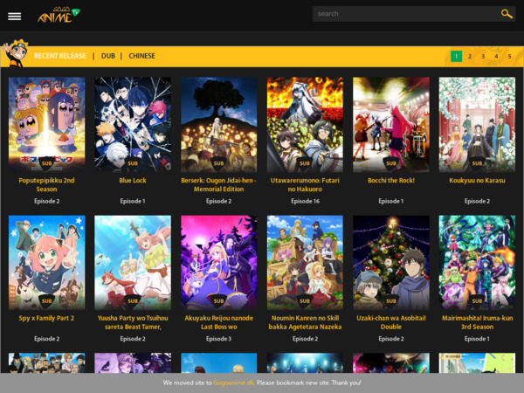
Task: Click Utawarerumono: Futari no Hakuoro title
Action: coord(305,184)
